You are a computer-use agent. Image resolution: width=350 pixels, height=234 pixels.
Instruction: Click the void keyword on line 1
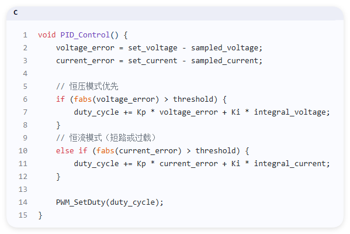47,35
